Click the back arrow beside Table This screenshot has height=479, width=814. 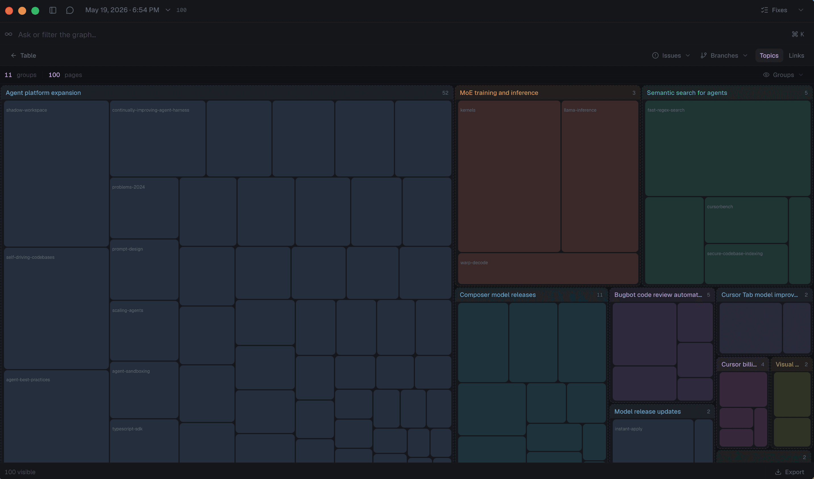pyautogui.click(x=14, y=56)
